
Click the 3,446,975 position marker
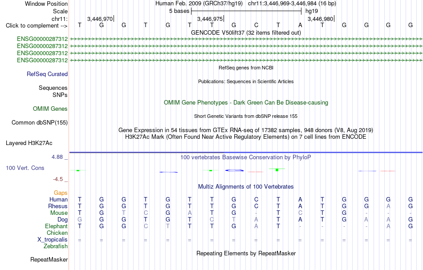[210, 19]
